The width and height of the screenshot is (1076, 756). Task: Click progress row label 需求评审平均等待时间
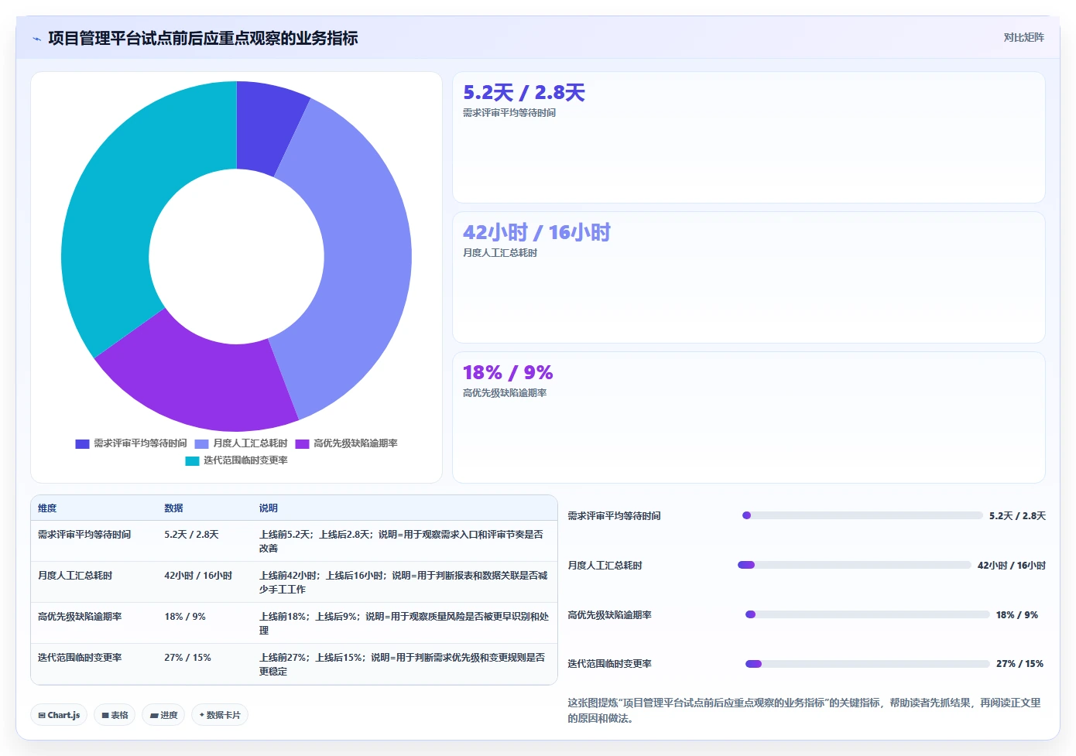click(614, 516)
